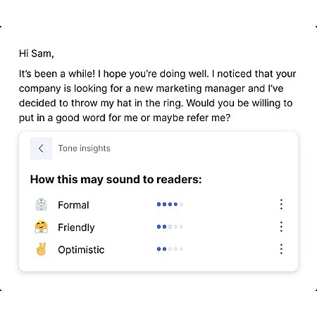Open the three-dot menu for Formal
Viewport: 317px width, 317px height.
tap(281, 204)
